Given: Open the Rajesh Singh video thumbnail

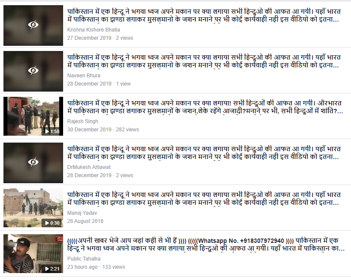Looking at the screenshot, I should tap(33, 116).
